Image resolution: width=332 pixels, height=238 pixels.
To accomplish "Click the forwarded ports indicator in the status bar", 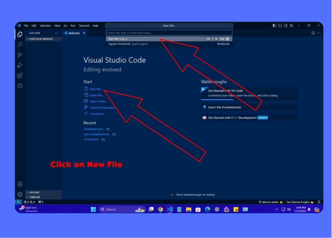I will (x=41, y=202).
